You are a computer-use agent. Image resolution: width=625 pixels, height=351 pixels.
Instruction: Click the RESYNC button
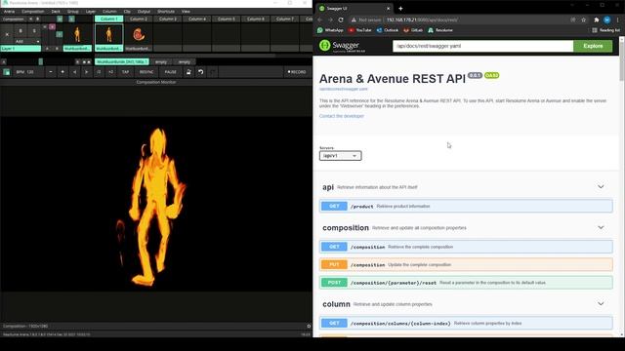point(146,72)
